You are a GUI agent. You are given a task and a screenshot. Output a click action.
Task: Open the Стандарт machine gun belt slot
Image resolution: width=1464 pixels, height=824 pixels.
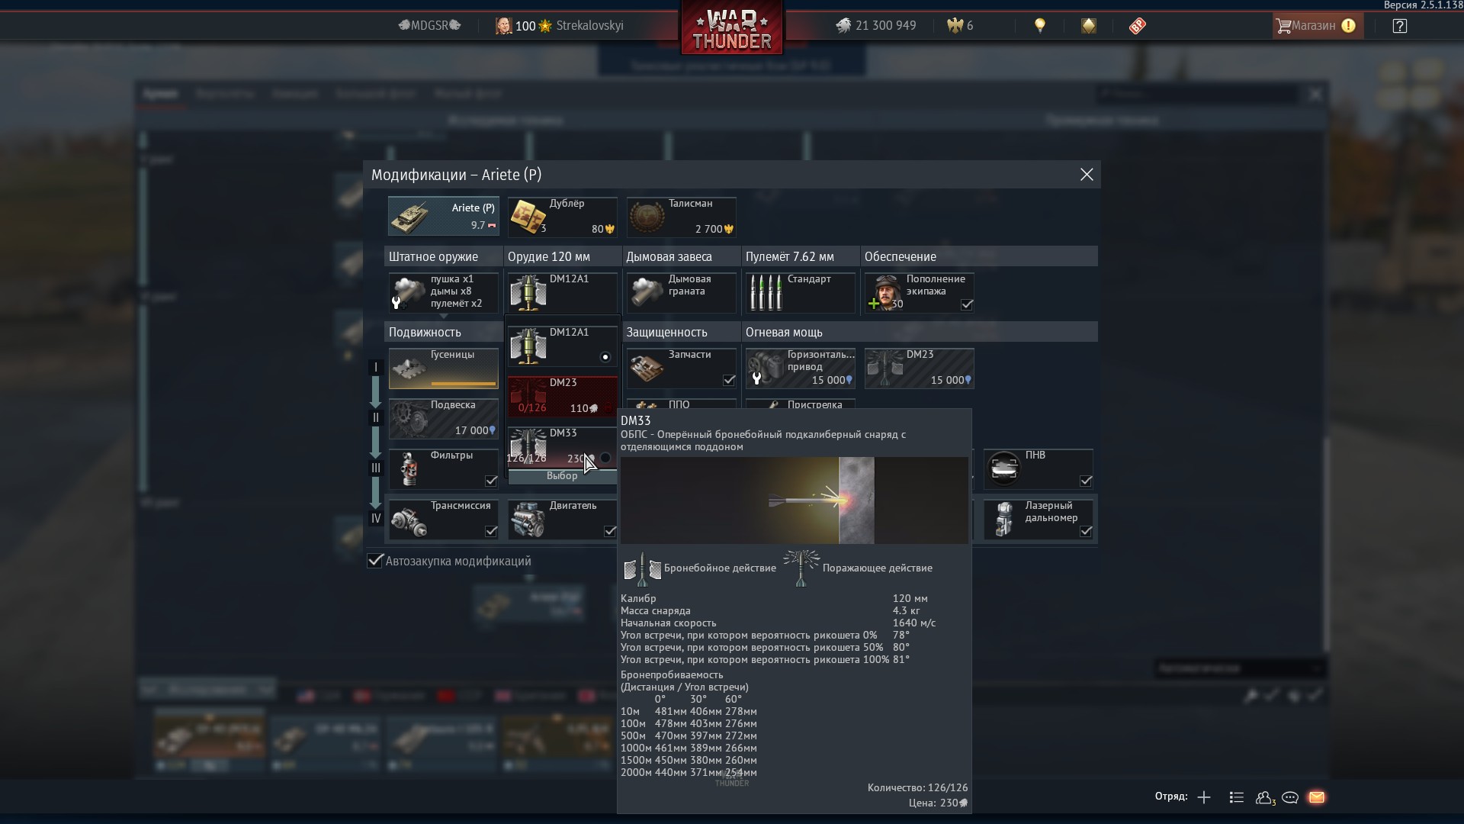801,292
